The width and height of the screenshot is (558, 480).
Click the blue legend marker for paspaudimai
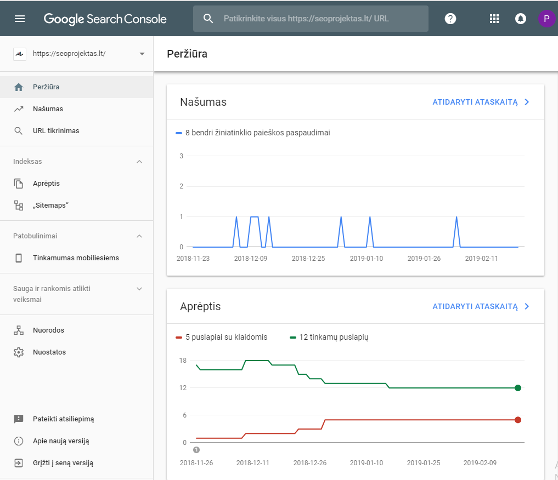pos(179,133)
